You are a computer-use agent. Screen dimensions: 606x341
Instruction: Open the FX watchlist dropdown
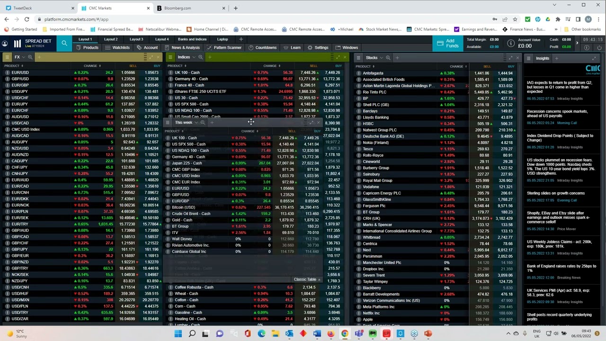(23, 57)
